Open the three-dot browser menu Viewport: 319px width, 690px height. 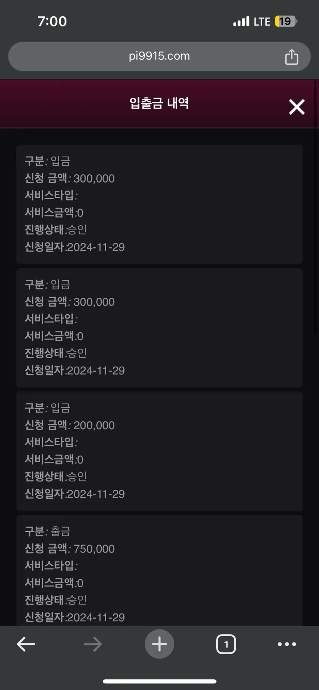287,644
